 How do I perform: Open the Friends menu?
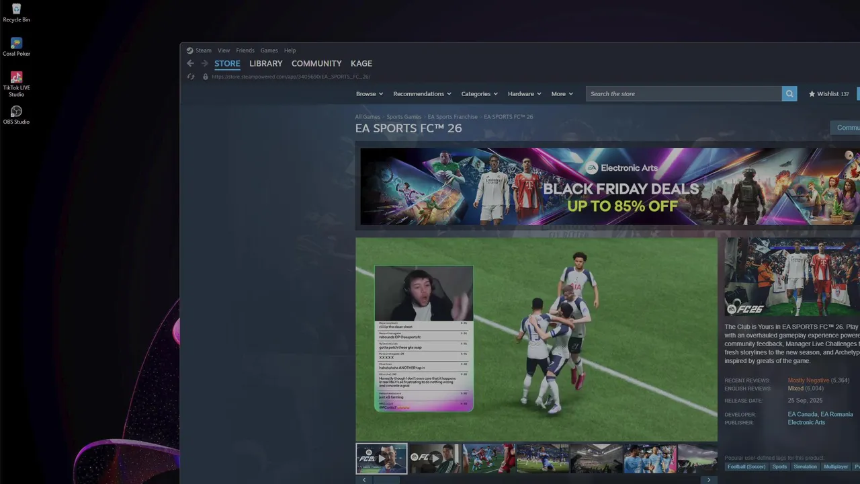[x=245, y=50]
